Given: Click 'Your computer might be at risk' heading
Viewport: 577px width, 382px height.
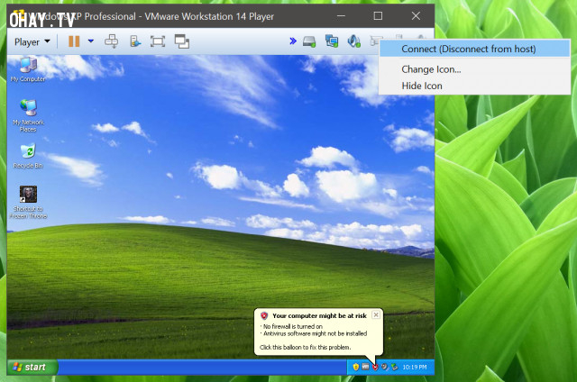Looking at the screenshot, I should click(x=319, y=316).
